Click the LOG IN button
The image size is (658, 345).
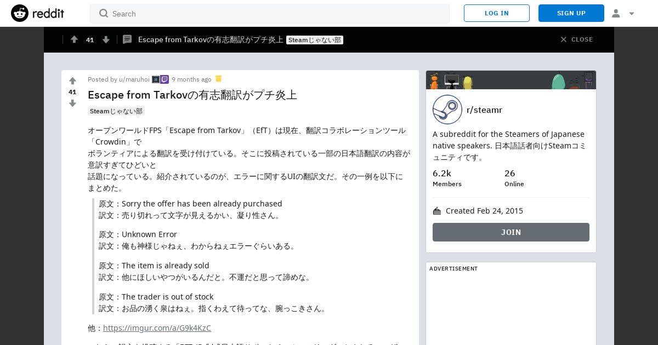click(x=497, y=13)
